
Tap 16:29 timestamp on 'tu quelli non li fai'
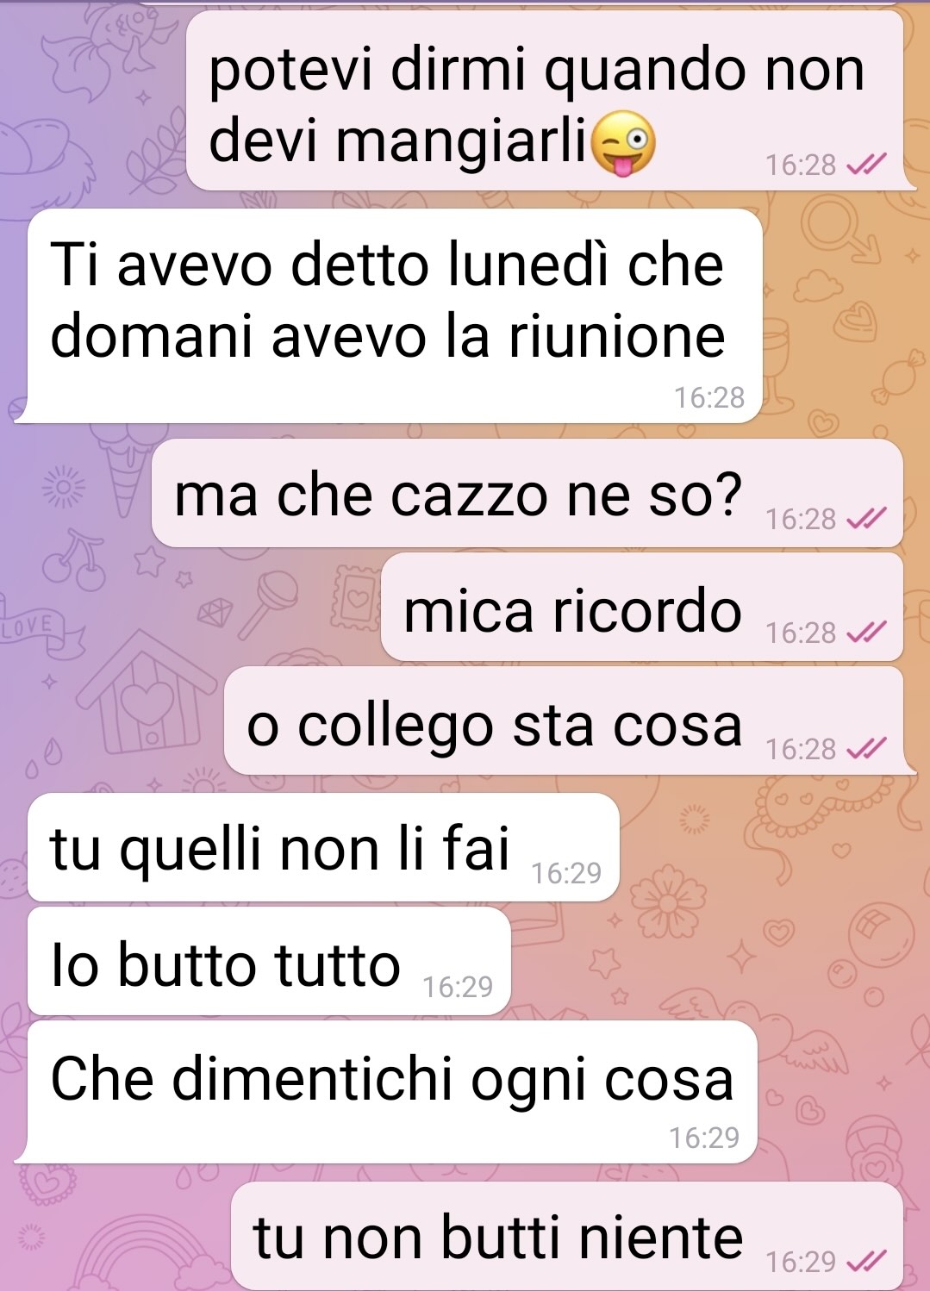[566, 873]
